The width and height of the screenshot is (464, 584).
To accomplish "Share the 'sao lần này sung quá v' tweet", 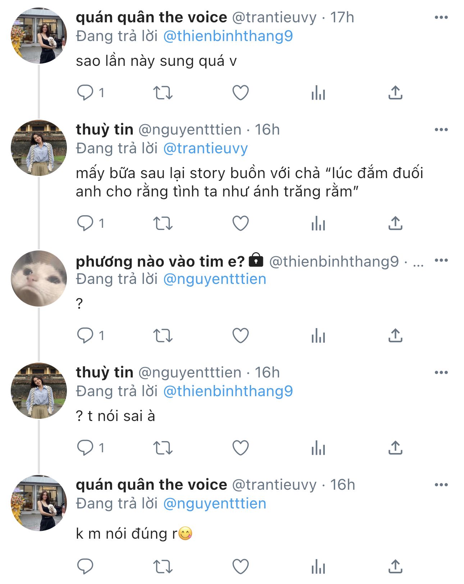I will pyautogui.click(x=395, y=93).
